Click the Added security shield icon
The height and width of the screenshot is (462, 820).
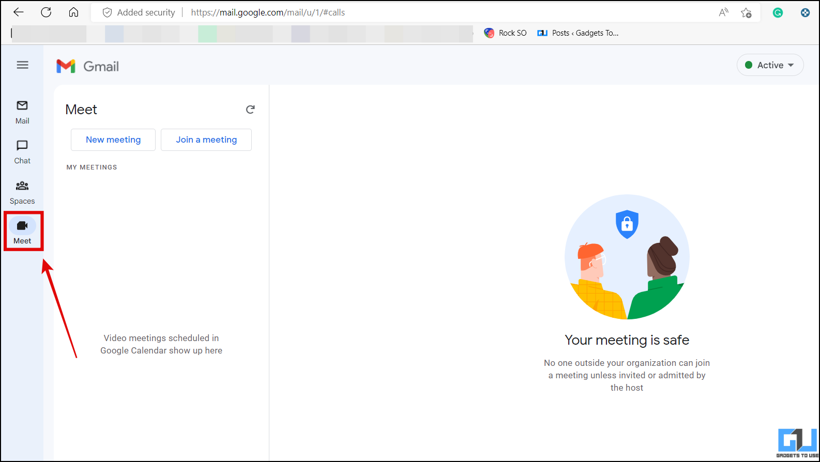(107, 12)
